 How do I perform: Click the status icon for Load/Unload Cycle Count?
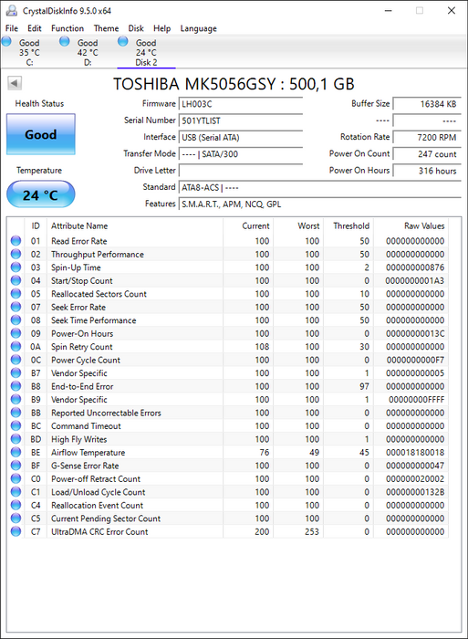coord(16,492)
